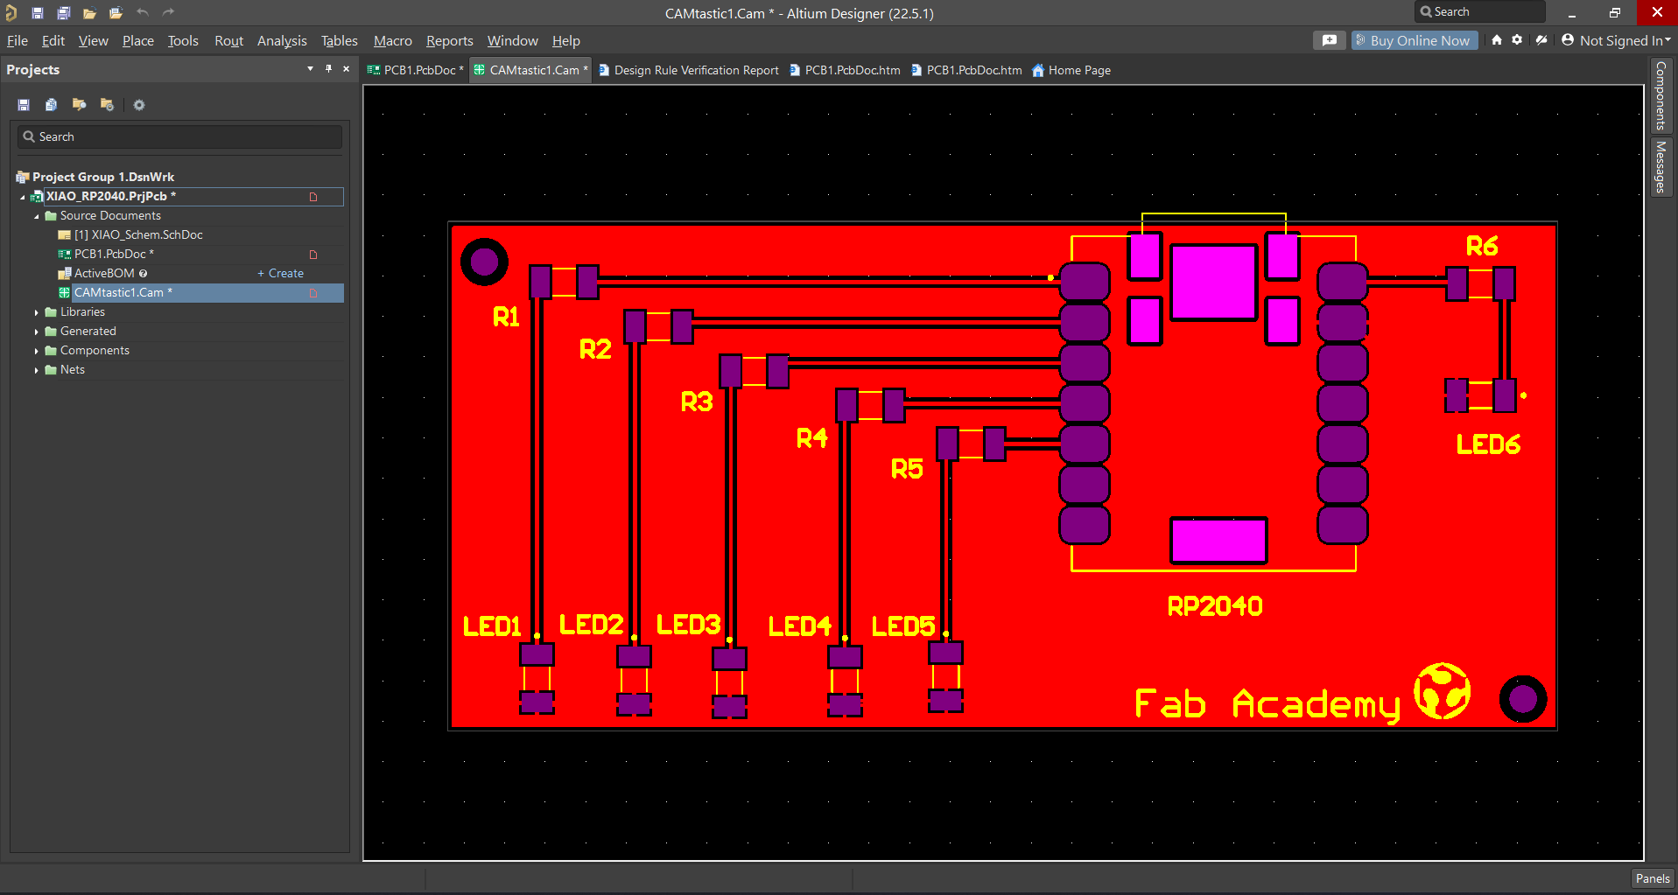Image resolution: width=1678 pixels, height=895 pixels.
Task: Select XIAO_Schem.SchDoc in the project tree
Action: [138, 234]
